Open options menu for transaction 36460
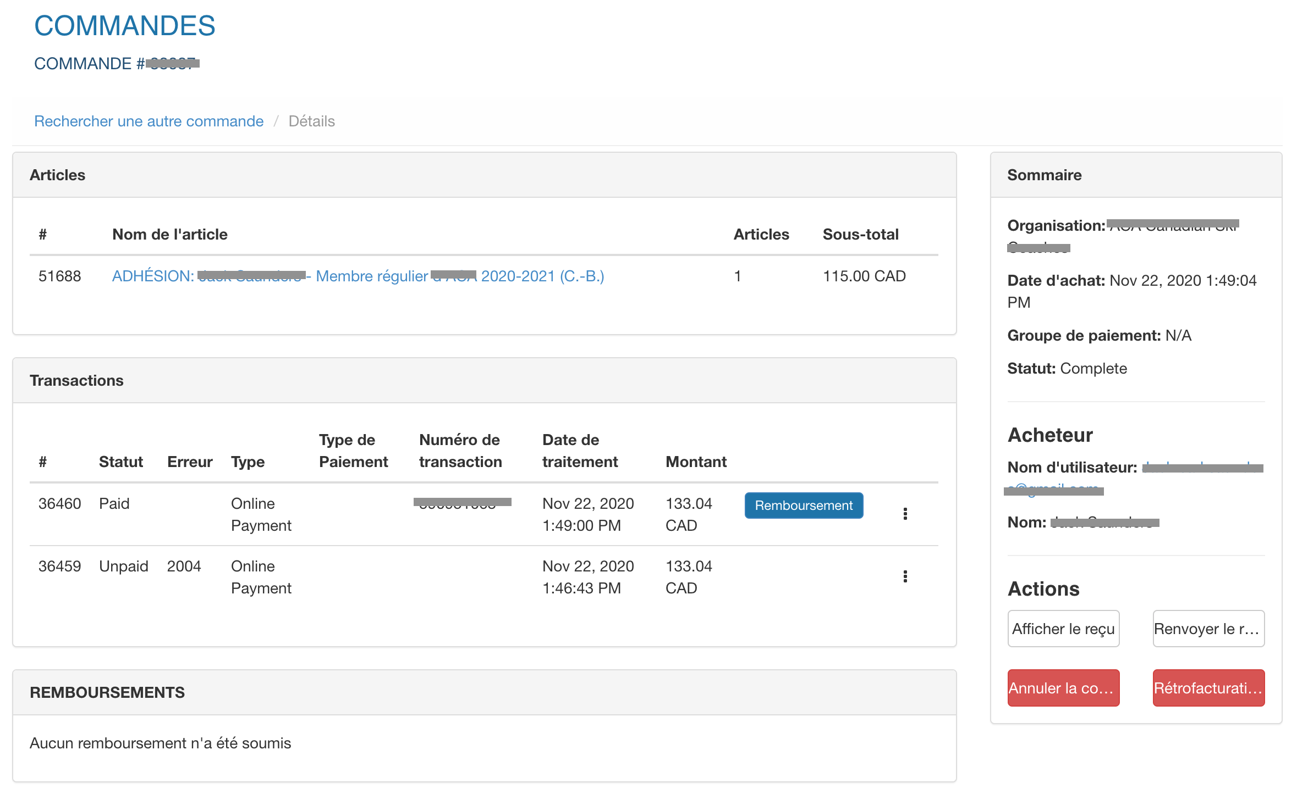1297x811 pixels. pyautogui.click(x=905, y=514)
